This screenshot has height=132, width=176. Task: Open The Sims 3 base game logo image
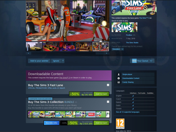point(125,27)
